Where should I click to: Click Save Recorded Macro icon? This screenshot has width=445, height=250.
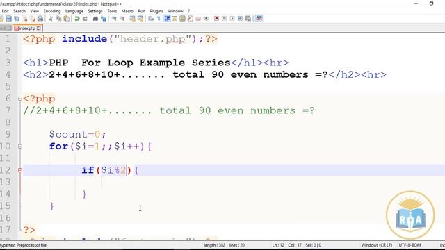tap(248, 19)
